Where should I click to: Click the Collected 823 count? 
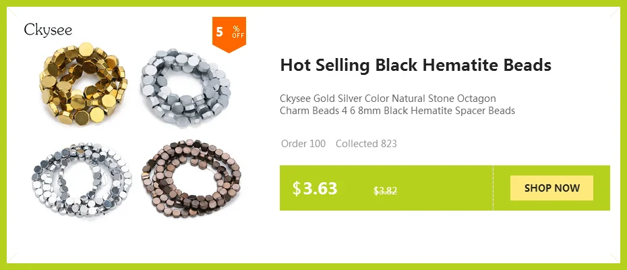(x=366, y=144)
